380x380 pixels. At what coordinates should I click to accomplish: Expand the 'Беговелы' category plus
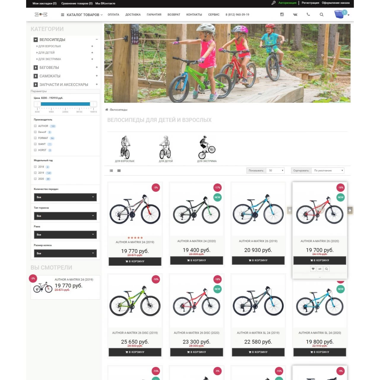97,67
